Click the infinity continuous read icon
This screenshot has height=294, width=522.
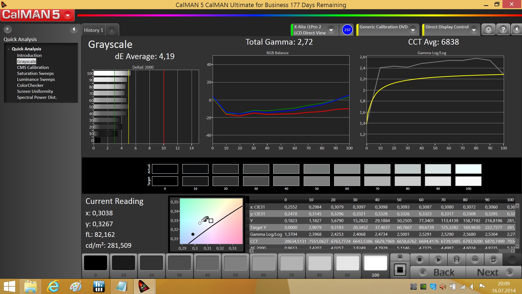[475, 260]
